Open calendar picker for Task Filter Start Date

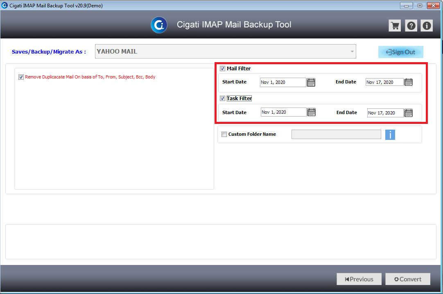[x=311, y=112]
